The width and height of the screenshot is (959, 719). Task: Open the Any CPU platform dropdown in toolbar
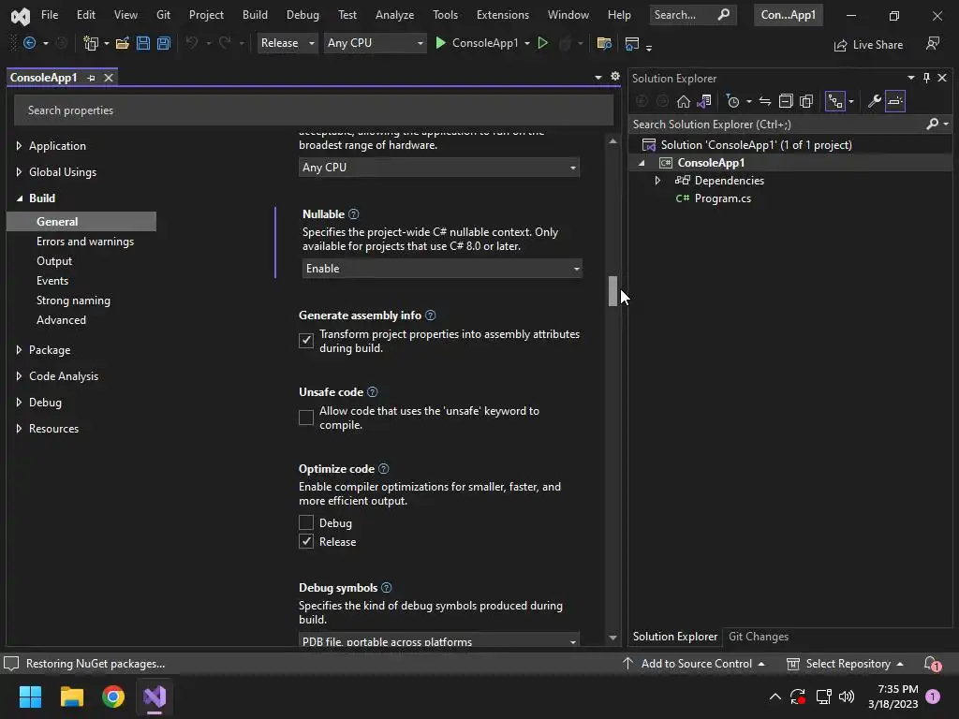point(375,43)
